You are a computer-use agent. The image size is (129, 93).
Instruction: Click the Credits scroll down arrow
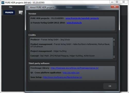click(x=114, y=57)
